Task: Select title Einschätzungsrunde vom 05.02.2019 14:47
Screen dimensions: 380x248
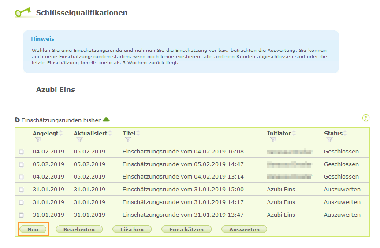Action: click(x=183, y=164)
